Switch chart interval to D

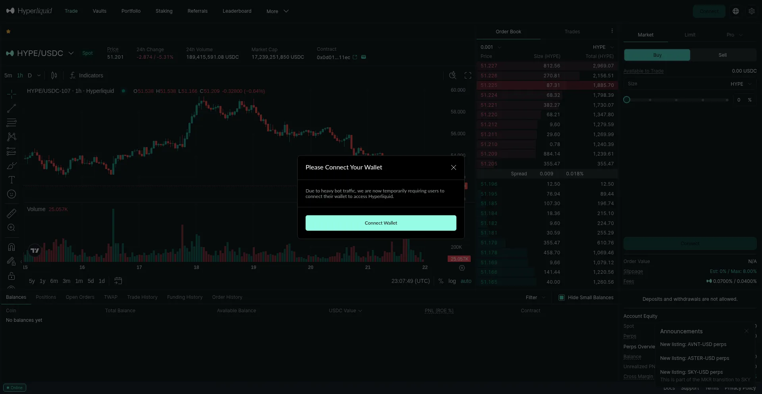tap(30, 75)
